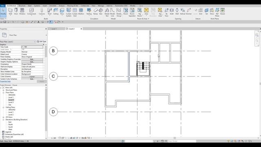Click the Curtain Grid tool

click(75, 12)
